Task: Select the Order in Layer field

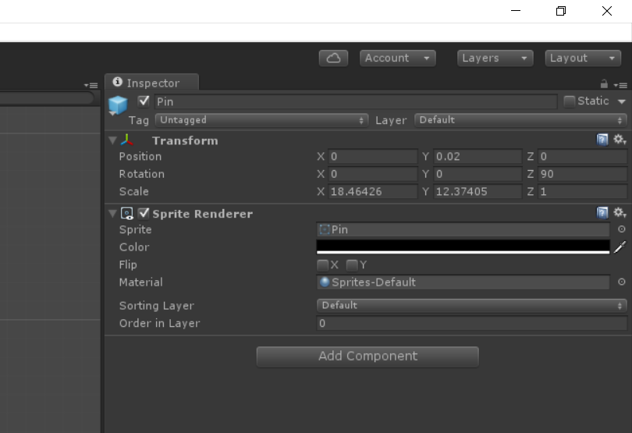Action: point(472,323)
